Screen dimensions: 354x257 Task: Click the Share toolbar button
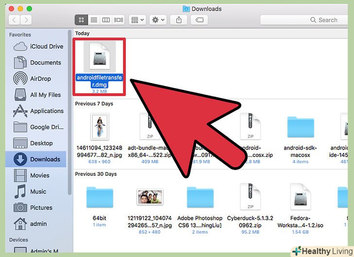(179, 20)
